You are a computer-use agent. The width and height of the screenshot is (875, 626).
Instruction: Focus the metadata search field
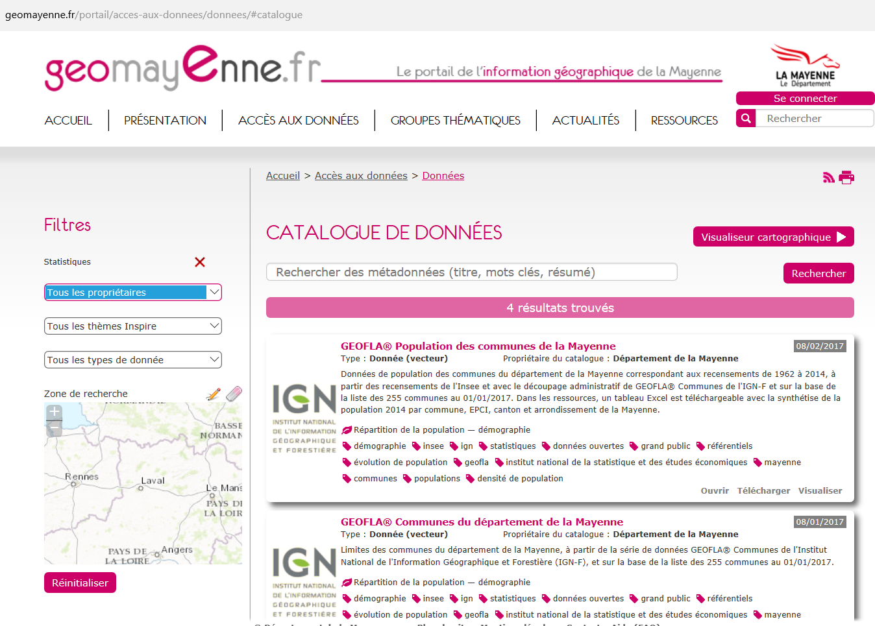point(471,272)
